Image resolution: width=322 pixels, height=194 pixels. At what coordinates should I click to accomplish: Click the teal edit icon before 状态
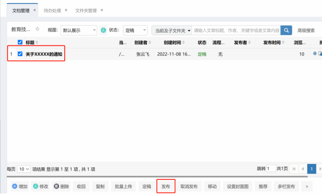(103, 30)
